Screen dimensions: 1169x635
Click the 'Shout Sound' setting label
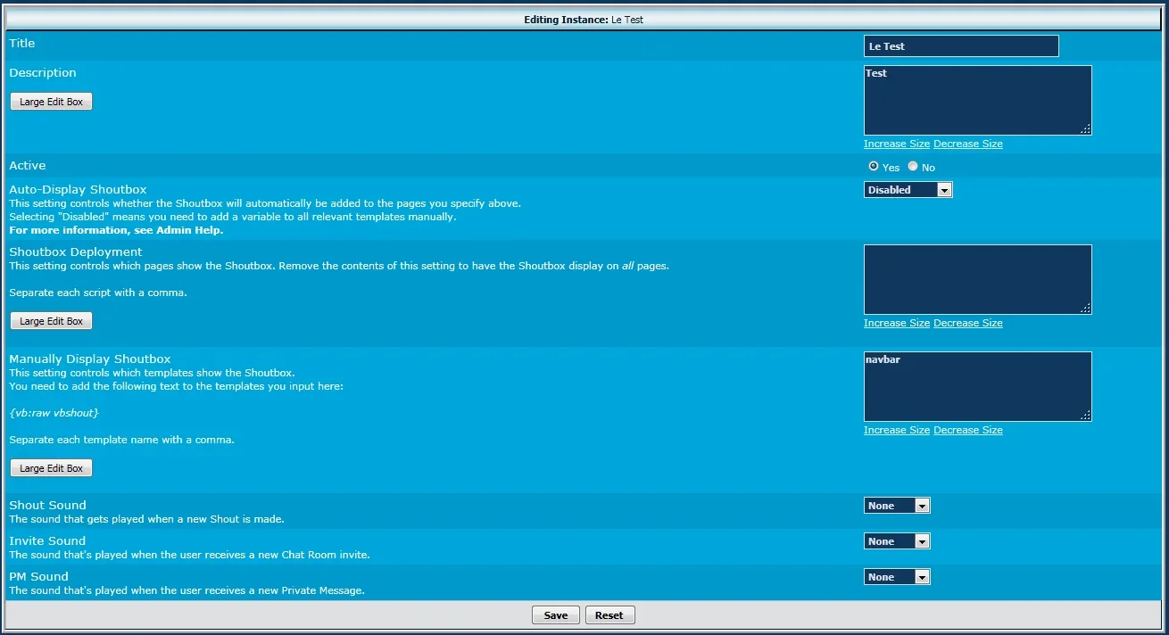click(x=47, y=505)
